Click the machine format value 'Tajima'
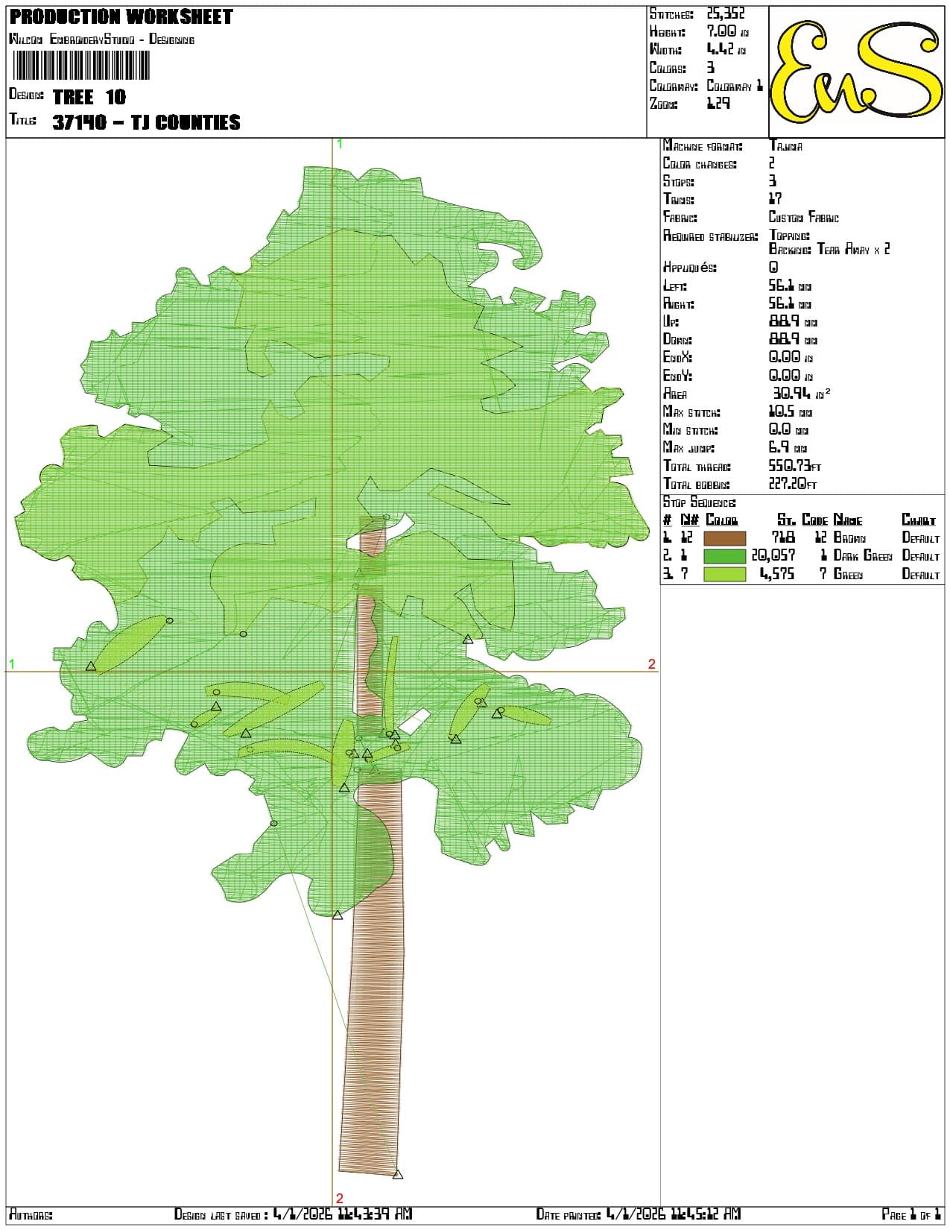950x1230 pixels. pos(785,146)
